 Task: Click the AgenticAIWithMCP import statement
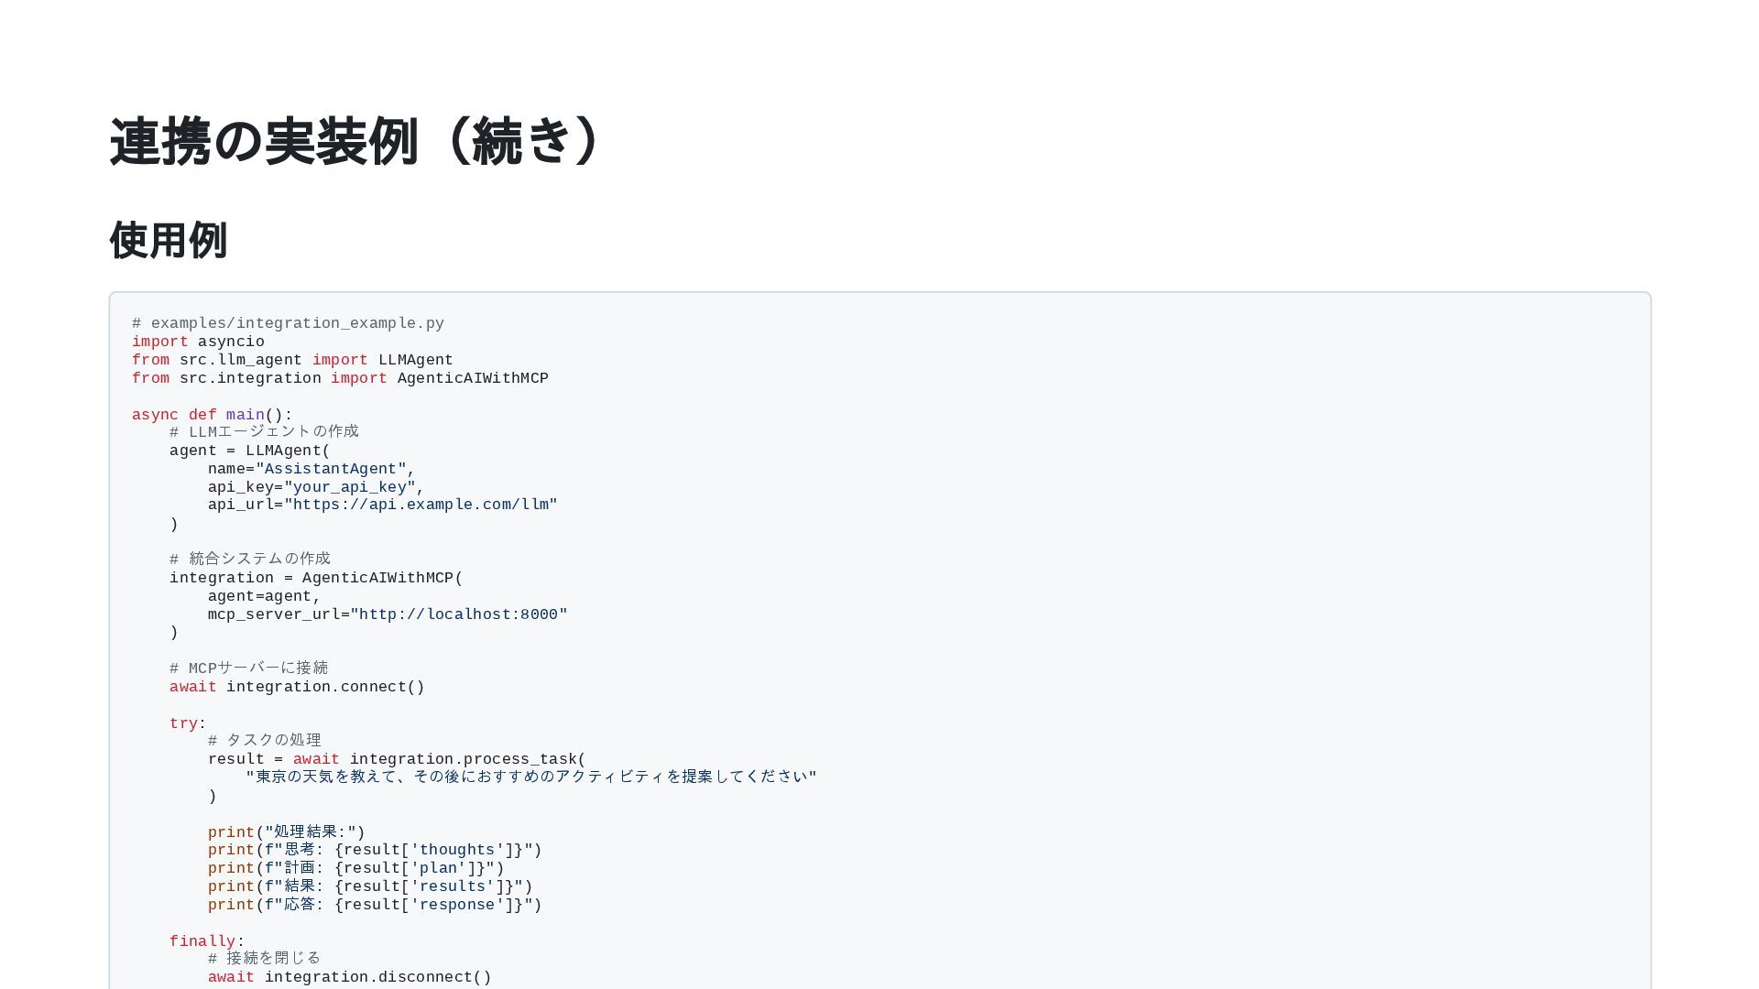pos(340,378)
